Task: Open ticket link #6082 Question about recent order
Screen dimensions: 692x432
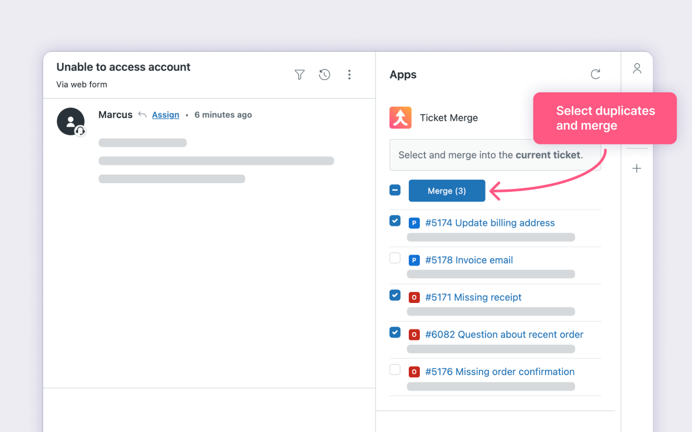Action: (x=504, y=335)
